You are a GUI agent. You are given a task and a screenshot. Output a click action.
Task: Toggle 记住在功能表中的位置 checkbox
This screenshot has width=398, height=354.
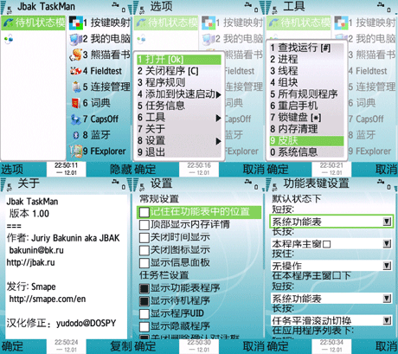144,212
